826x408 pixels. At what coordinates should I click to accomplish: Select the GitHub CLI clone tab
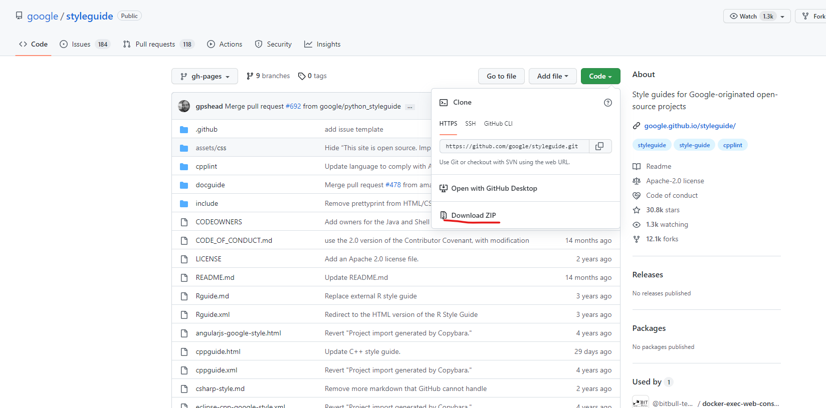point(498,124)
